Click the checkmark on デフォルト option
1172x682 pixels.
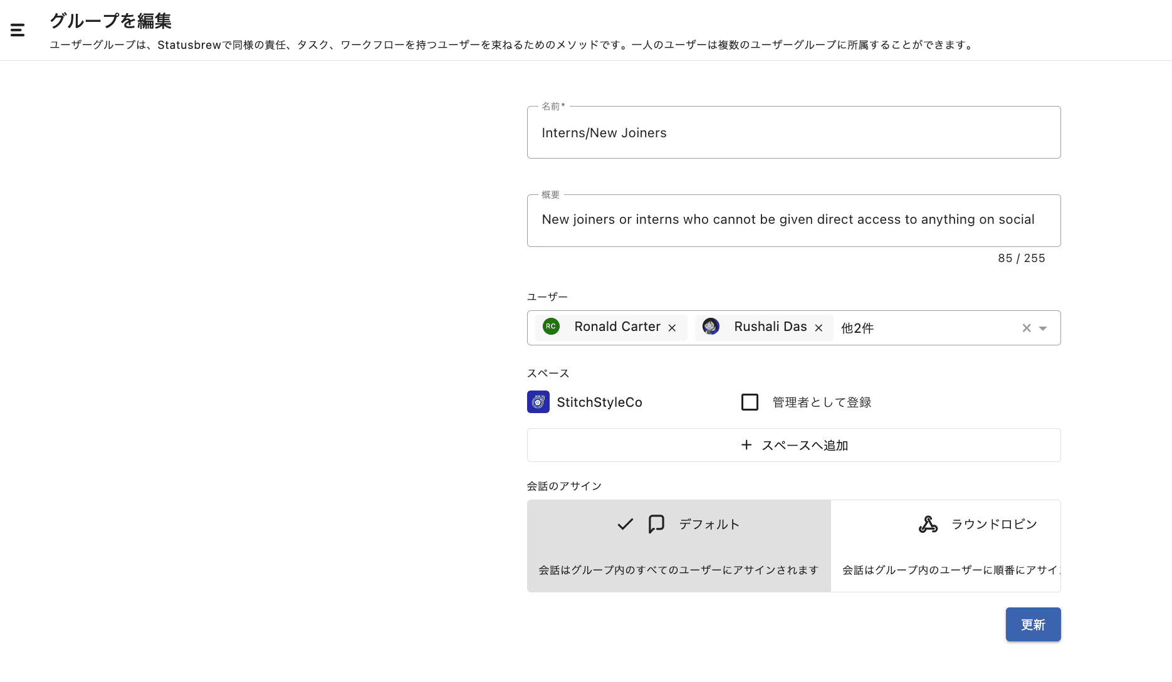[625, 524]
